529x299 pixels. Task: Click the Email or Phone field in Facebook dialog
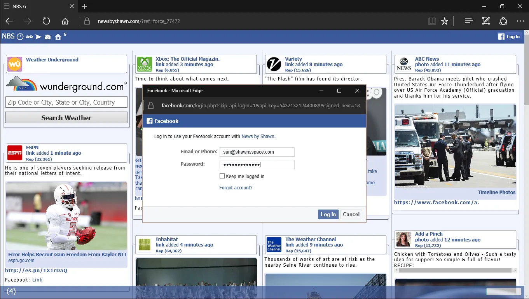(257, 152)
